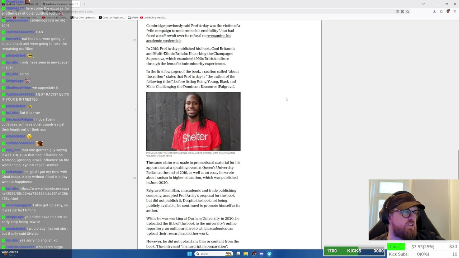Open the elmundo.es link in chat
Viewport: 459px width, 258px height.
[x=35, y=193]
